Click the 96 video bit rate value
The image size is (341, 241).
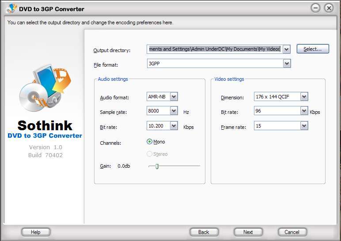pos(258,111)
